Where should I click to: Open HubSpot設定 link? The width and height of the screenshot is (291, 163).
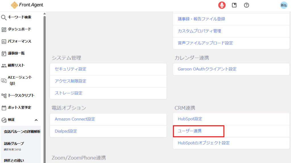tap(190, 119)
